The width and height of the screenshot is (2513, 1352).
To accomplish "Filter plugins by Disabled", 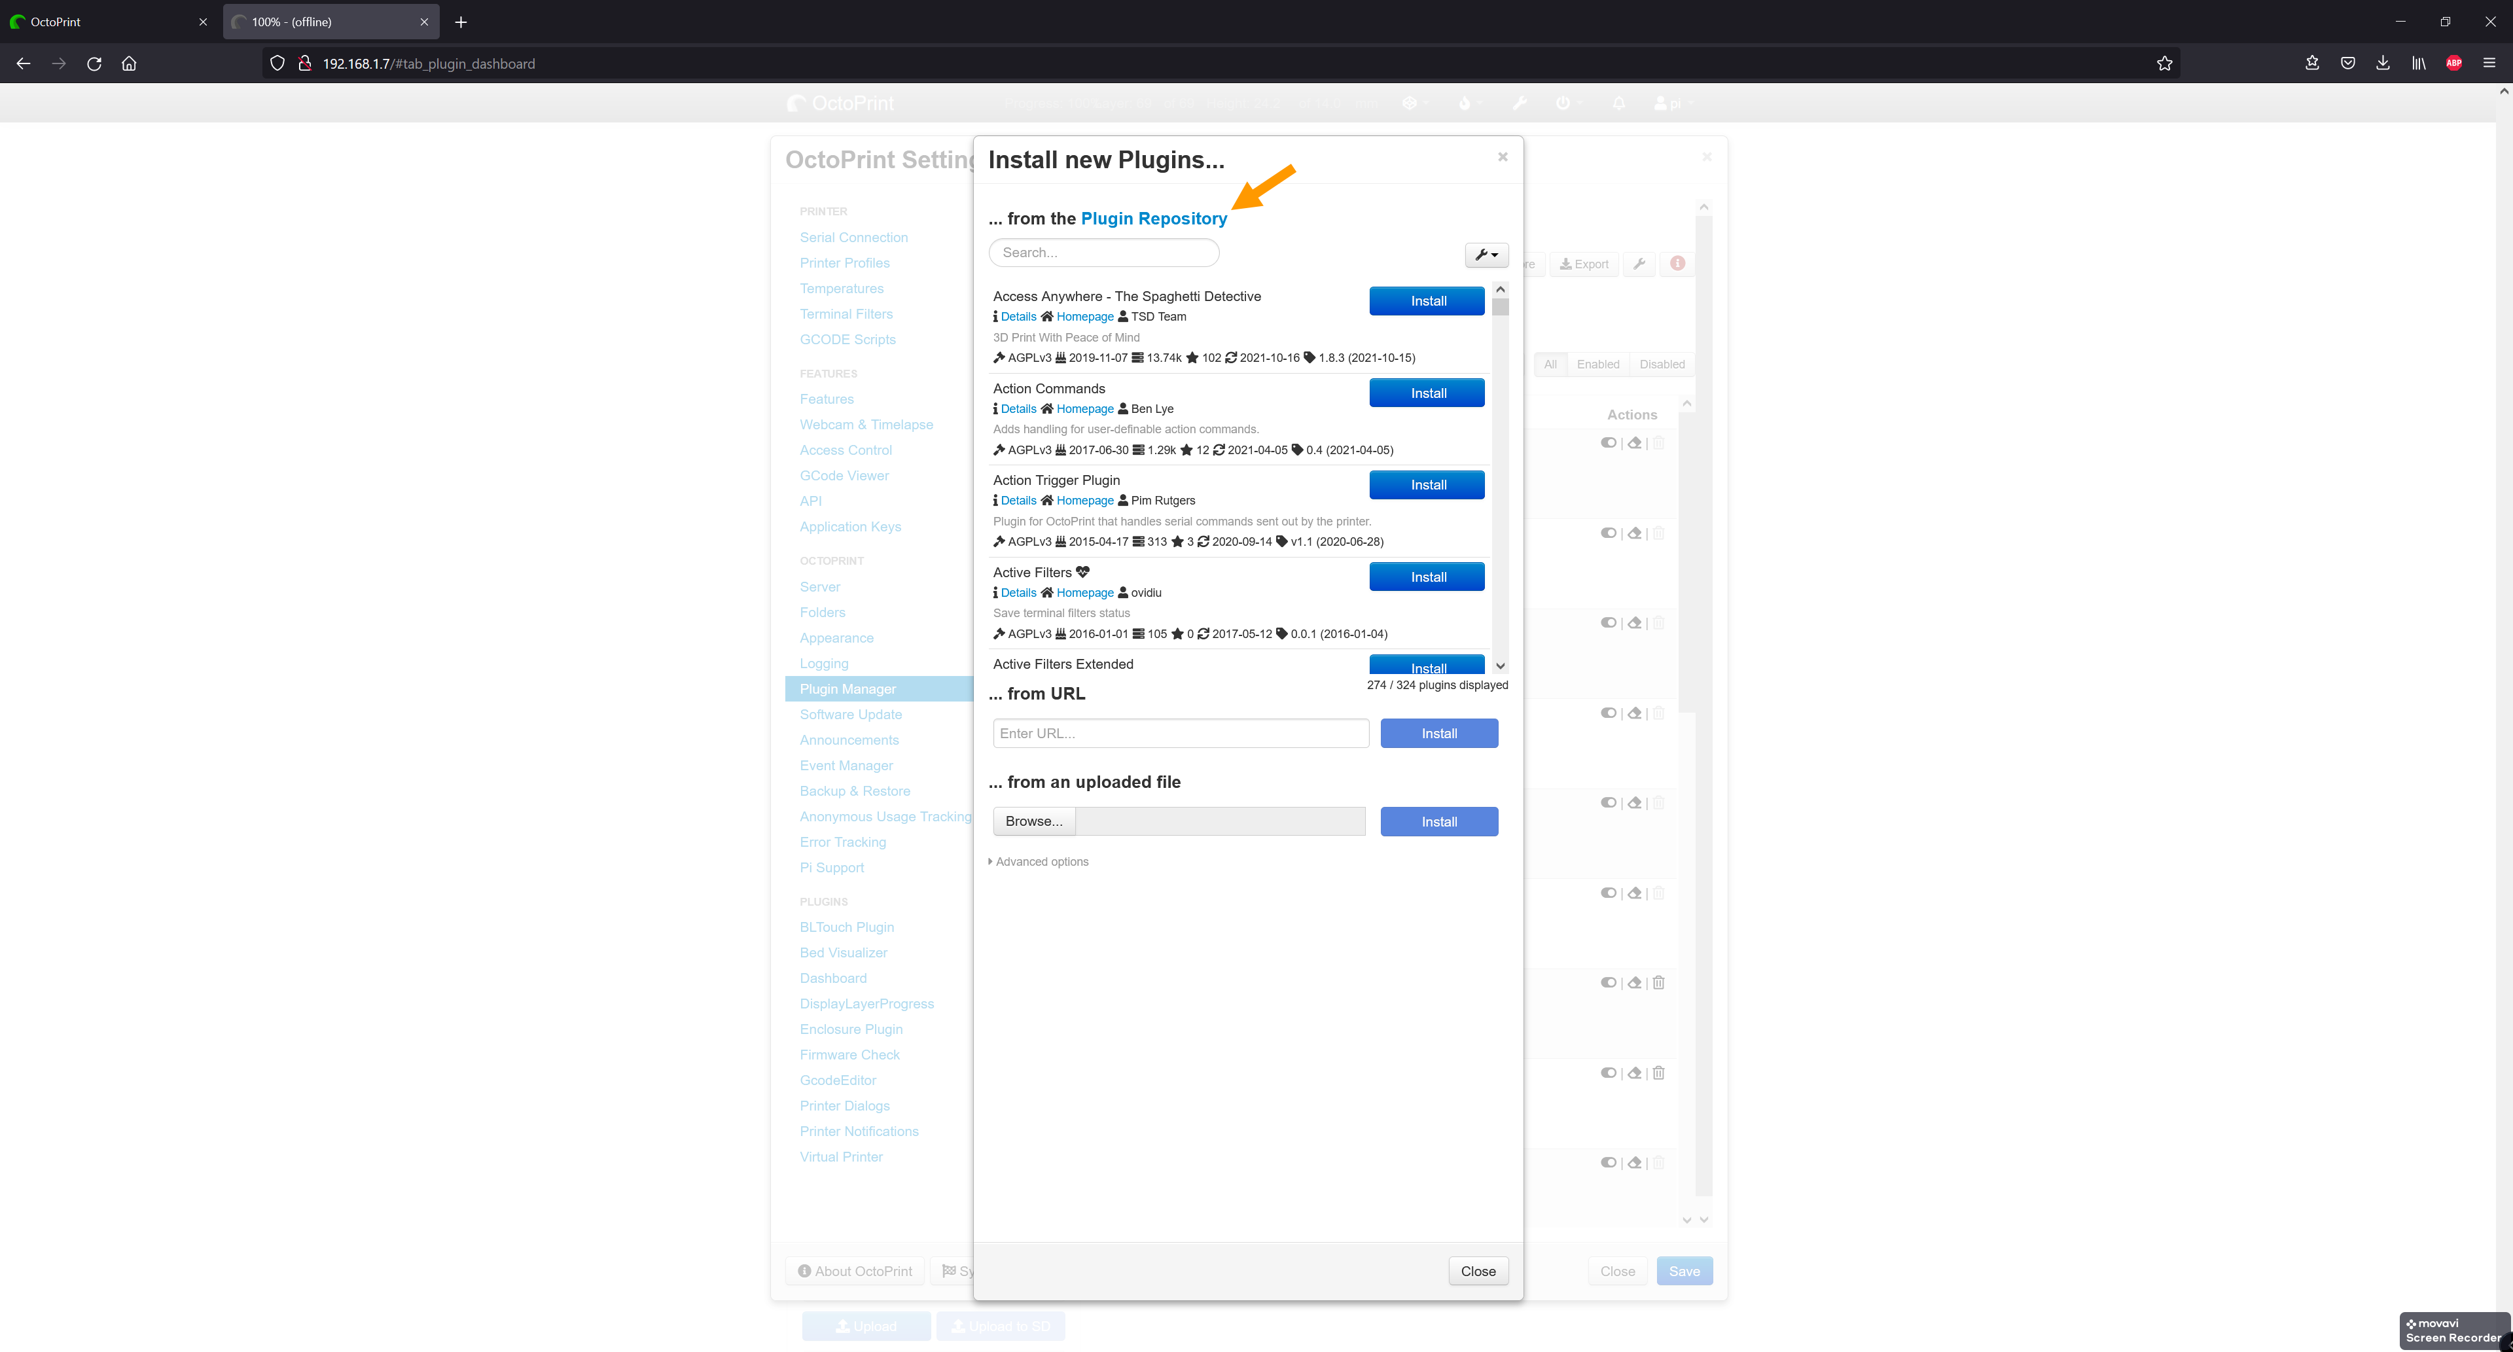I will [x=1662, y=365].
